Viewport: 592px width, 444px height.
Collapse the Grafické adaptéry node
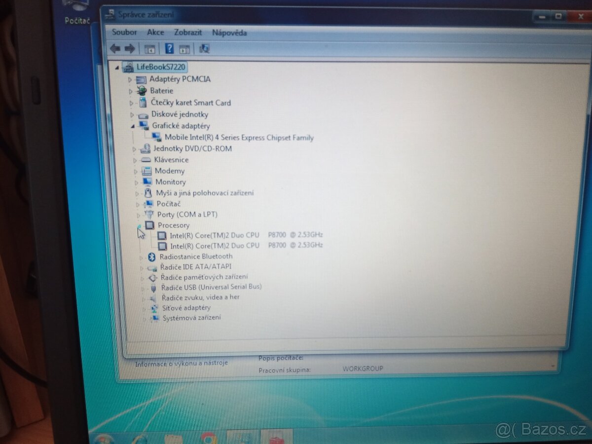pos(133,126)
